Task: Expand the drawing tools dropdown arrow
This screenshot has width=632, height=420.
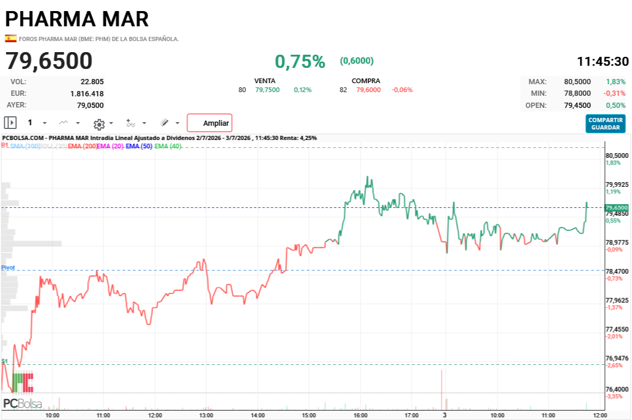Action: pyautogui.click(x=177, y=123)
